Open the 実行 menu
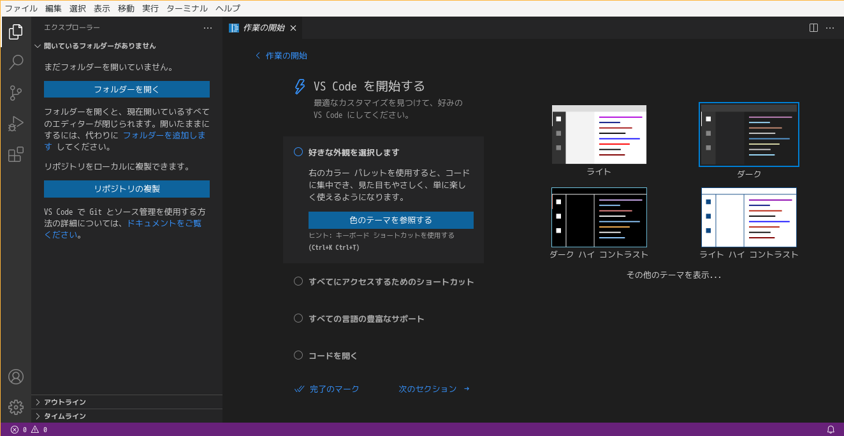 [x=150, y=8]
